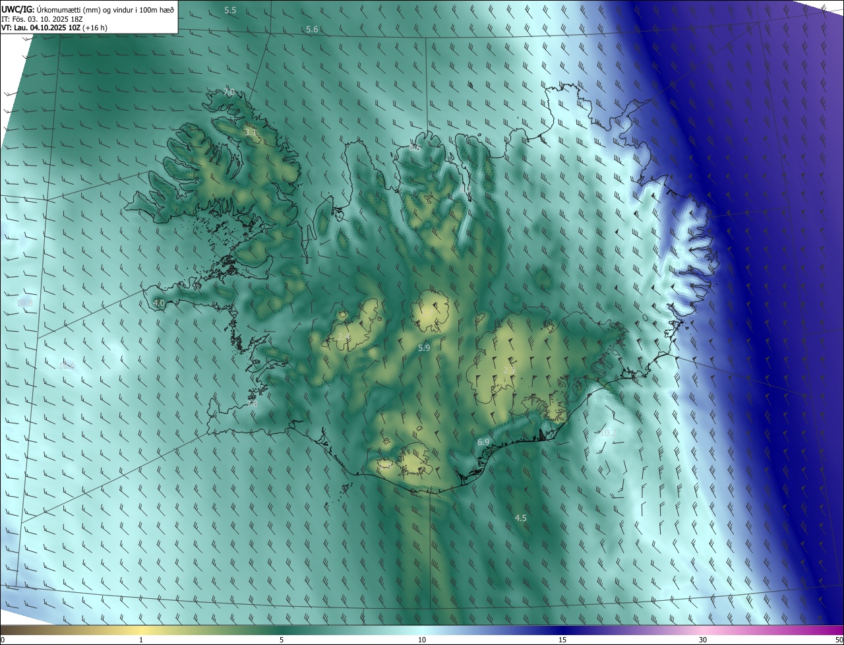Click the 10.6 value label

67,365
